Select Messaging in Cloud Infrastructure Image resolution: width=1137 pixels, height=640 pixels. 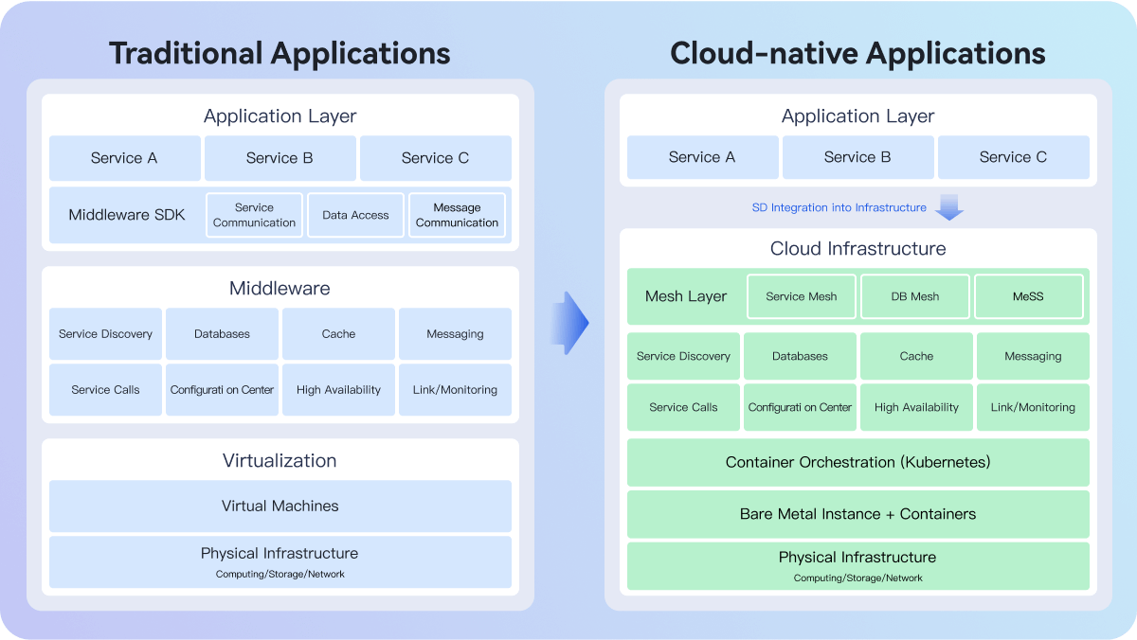coord(1033,357)
